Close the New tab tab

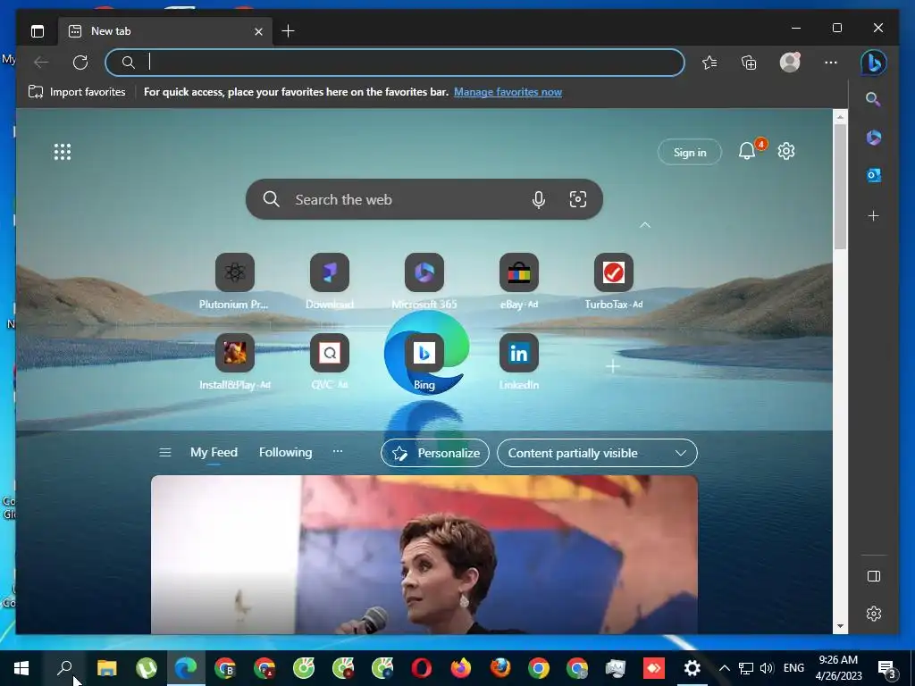point(258,31)
